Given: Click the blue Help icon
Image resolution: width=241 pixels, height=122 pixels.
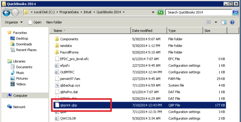Looking at the screenshot, I should coord(232,22).
